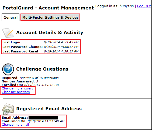Screen dimensions: 152x130
Task: Switch to Multi-Factor Settings & Devices tab
Action: coord(50,17)
